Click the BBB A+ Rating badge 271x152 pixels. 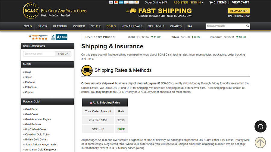(x=59, y=37)
